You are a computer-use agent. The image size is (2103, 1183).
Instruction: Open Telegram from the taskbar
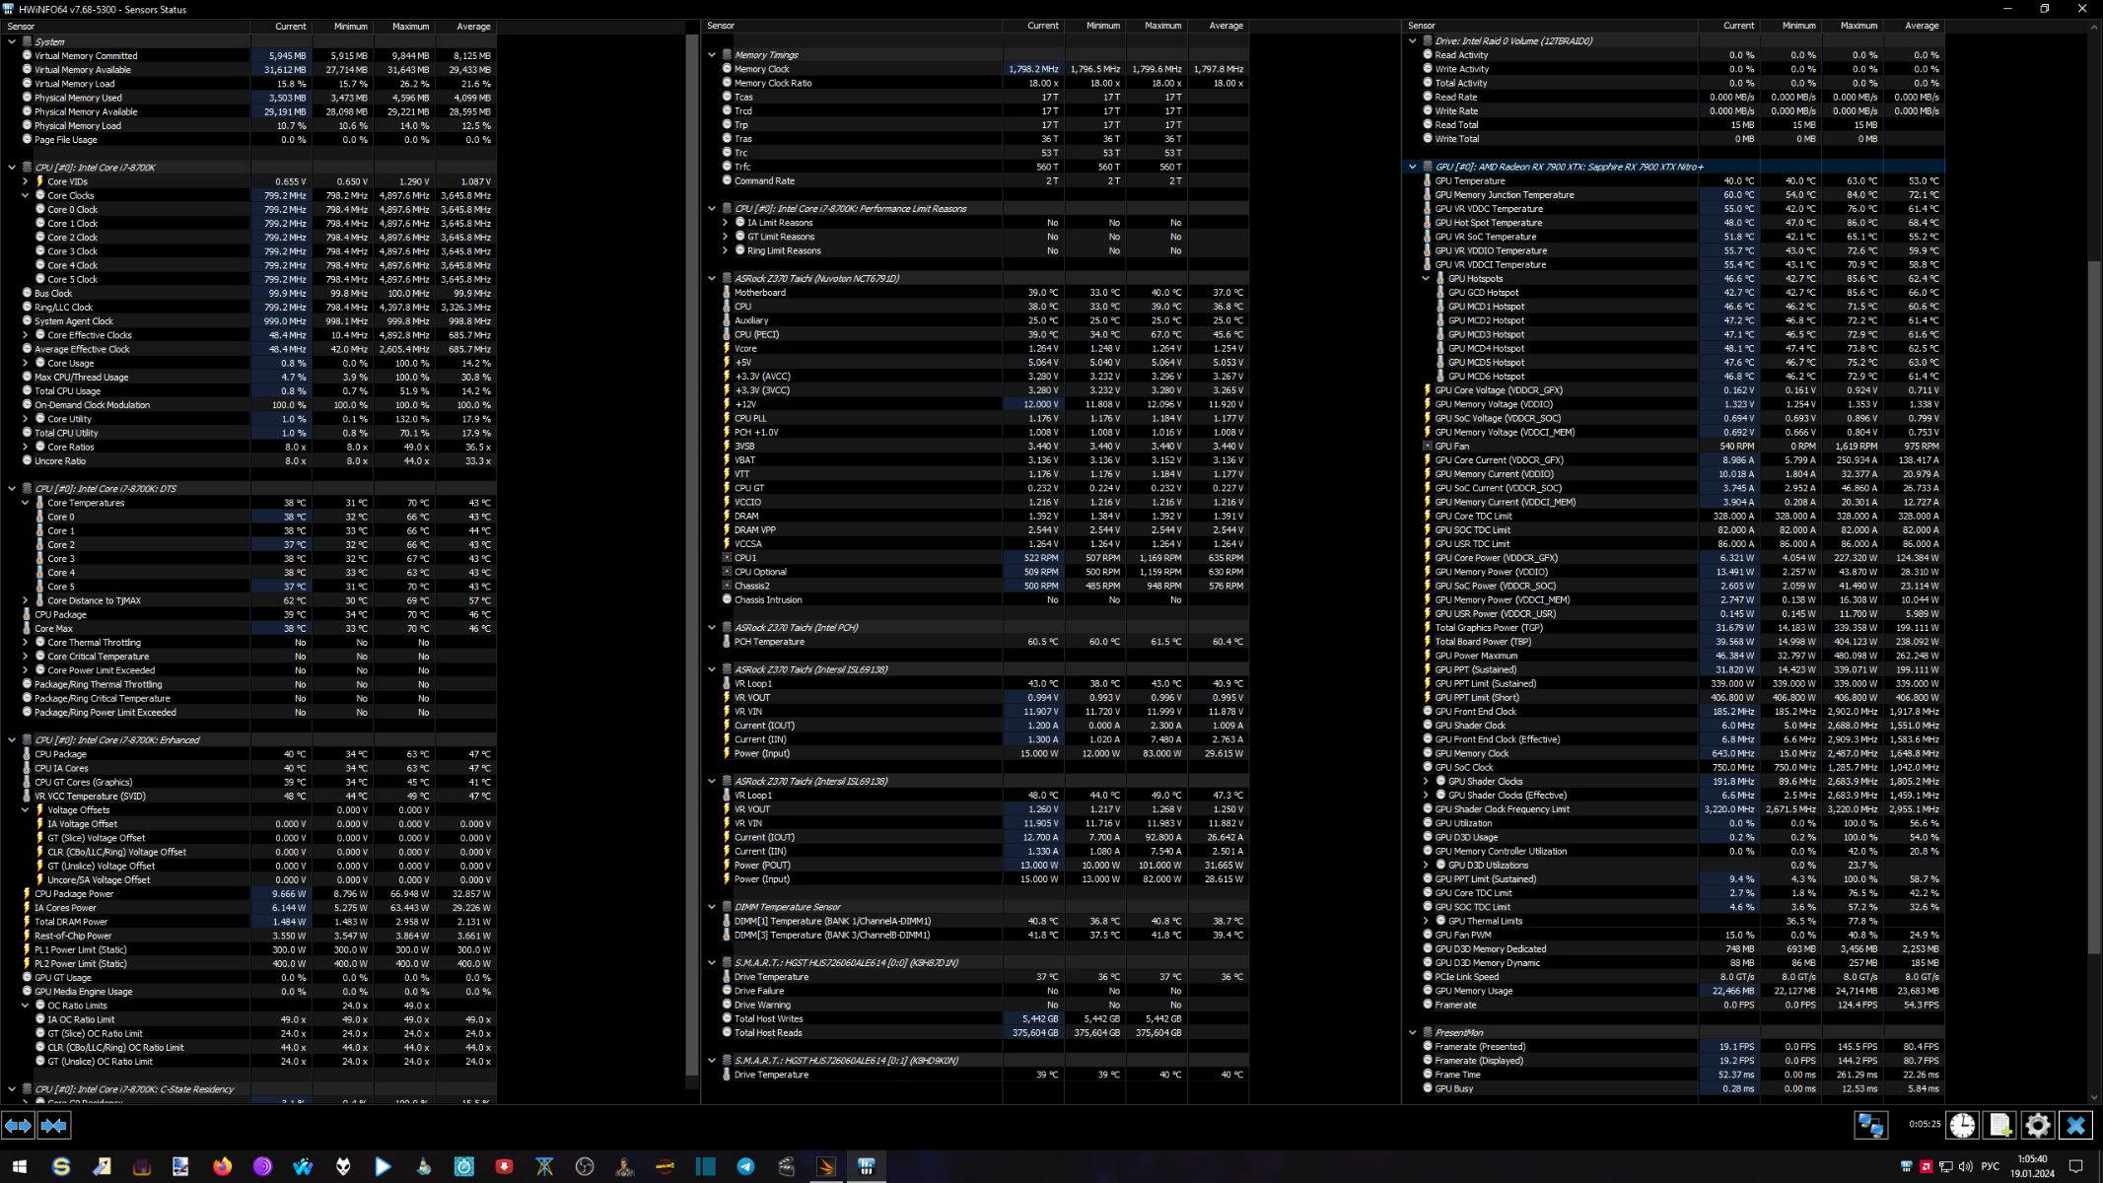(x=745, y=1166)
